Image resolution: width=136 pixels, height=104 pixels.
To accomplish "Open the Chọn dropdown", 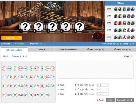I will tap(128, 56).
